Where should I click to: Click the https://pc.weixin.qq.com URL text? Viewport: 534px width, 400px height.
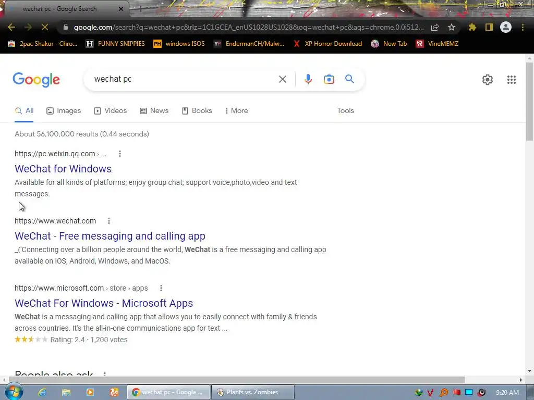(x=55, y=154)
